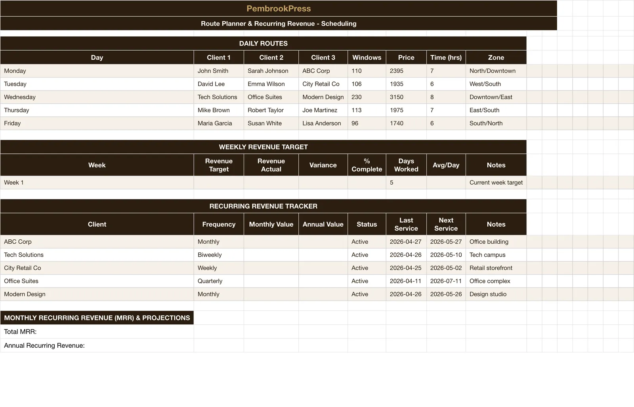Screen dimensions: 634x407
Task: Click the Downtown/East zone cell
Action: tap(496, 97)
